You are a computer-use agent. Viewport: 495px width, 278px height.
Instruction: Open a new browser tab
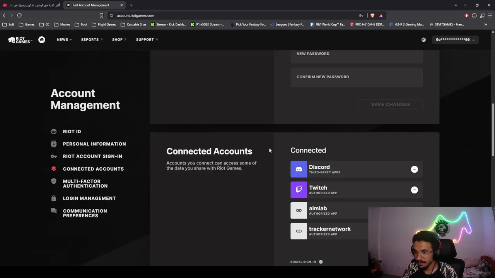(131, 5)
